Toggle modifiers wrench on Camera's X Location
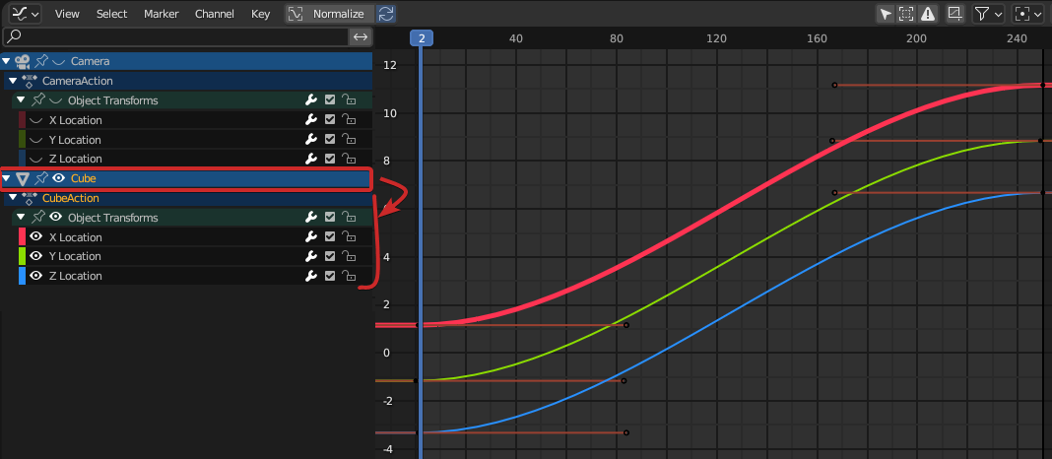This screenshot has height=459, width=1052. [x=310, y=120]
